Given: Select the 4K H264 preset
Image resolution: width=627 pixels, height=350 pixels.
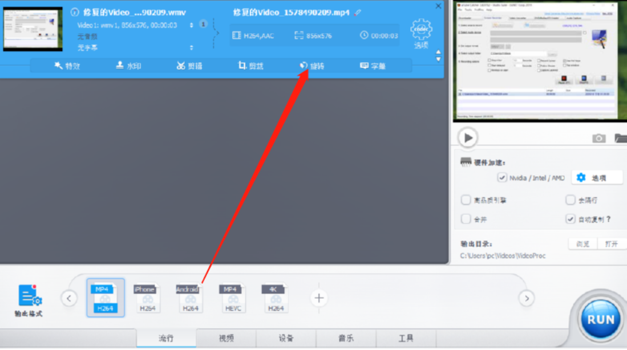Looking at the screenshot, I should pos(276,298).
